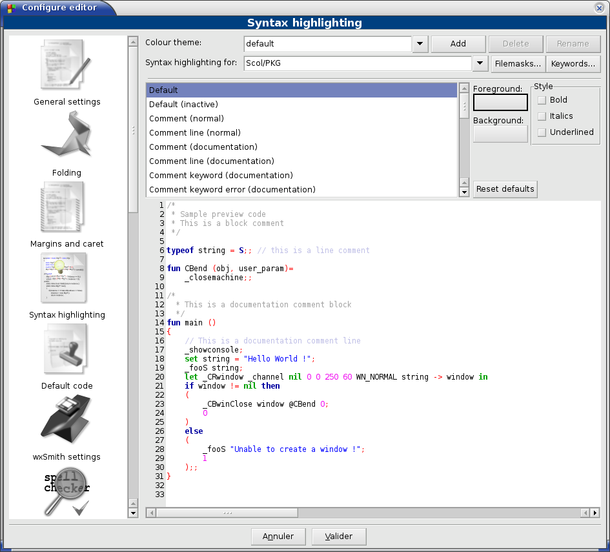Select Comment (documentation) entry
Image resolution: width=610 pixels, height=552 pixels.
tap(301, 147)
